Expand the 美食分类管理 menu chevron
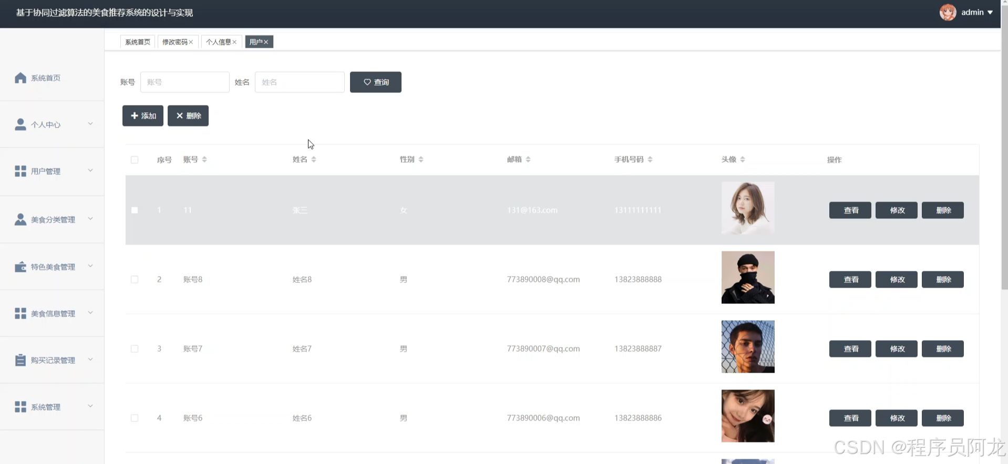Viewport: 1008px width, 464px height. pyautogui.click(x=90, y=219)
